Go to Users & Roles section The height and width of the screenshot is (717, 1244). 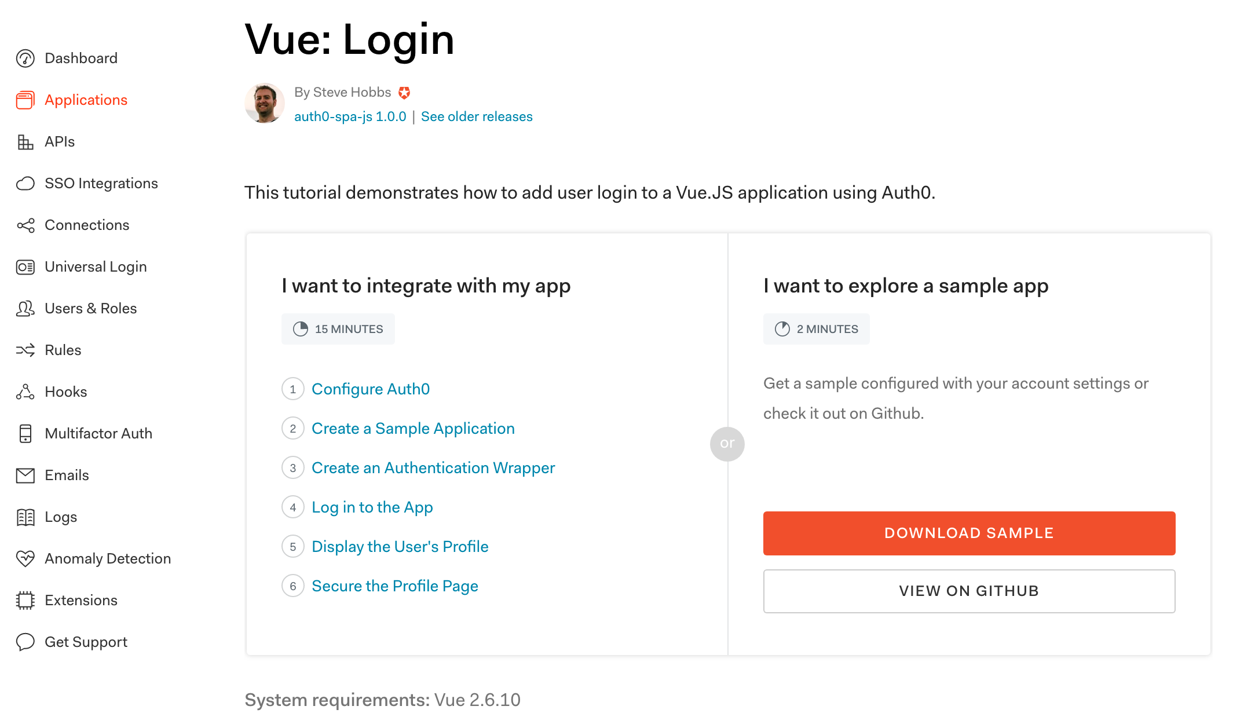pos(90,309)
